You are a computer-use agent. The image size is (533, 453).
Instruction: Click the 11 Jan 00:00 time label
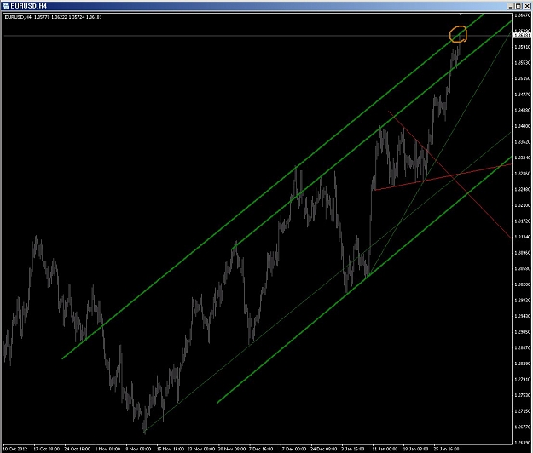point(385,449)
